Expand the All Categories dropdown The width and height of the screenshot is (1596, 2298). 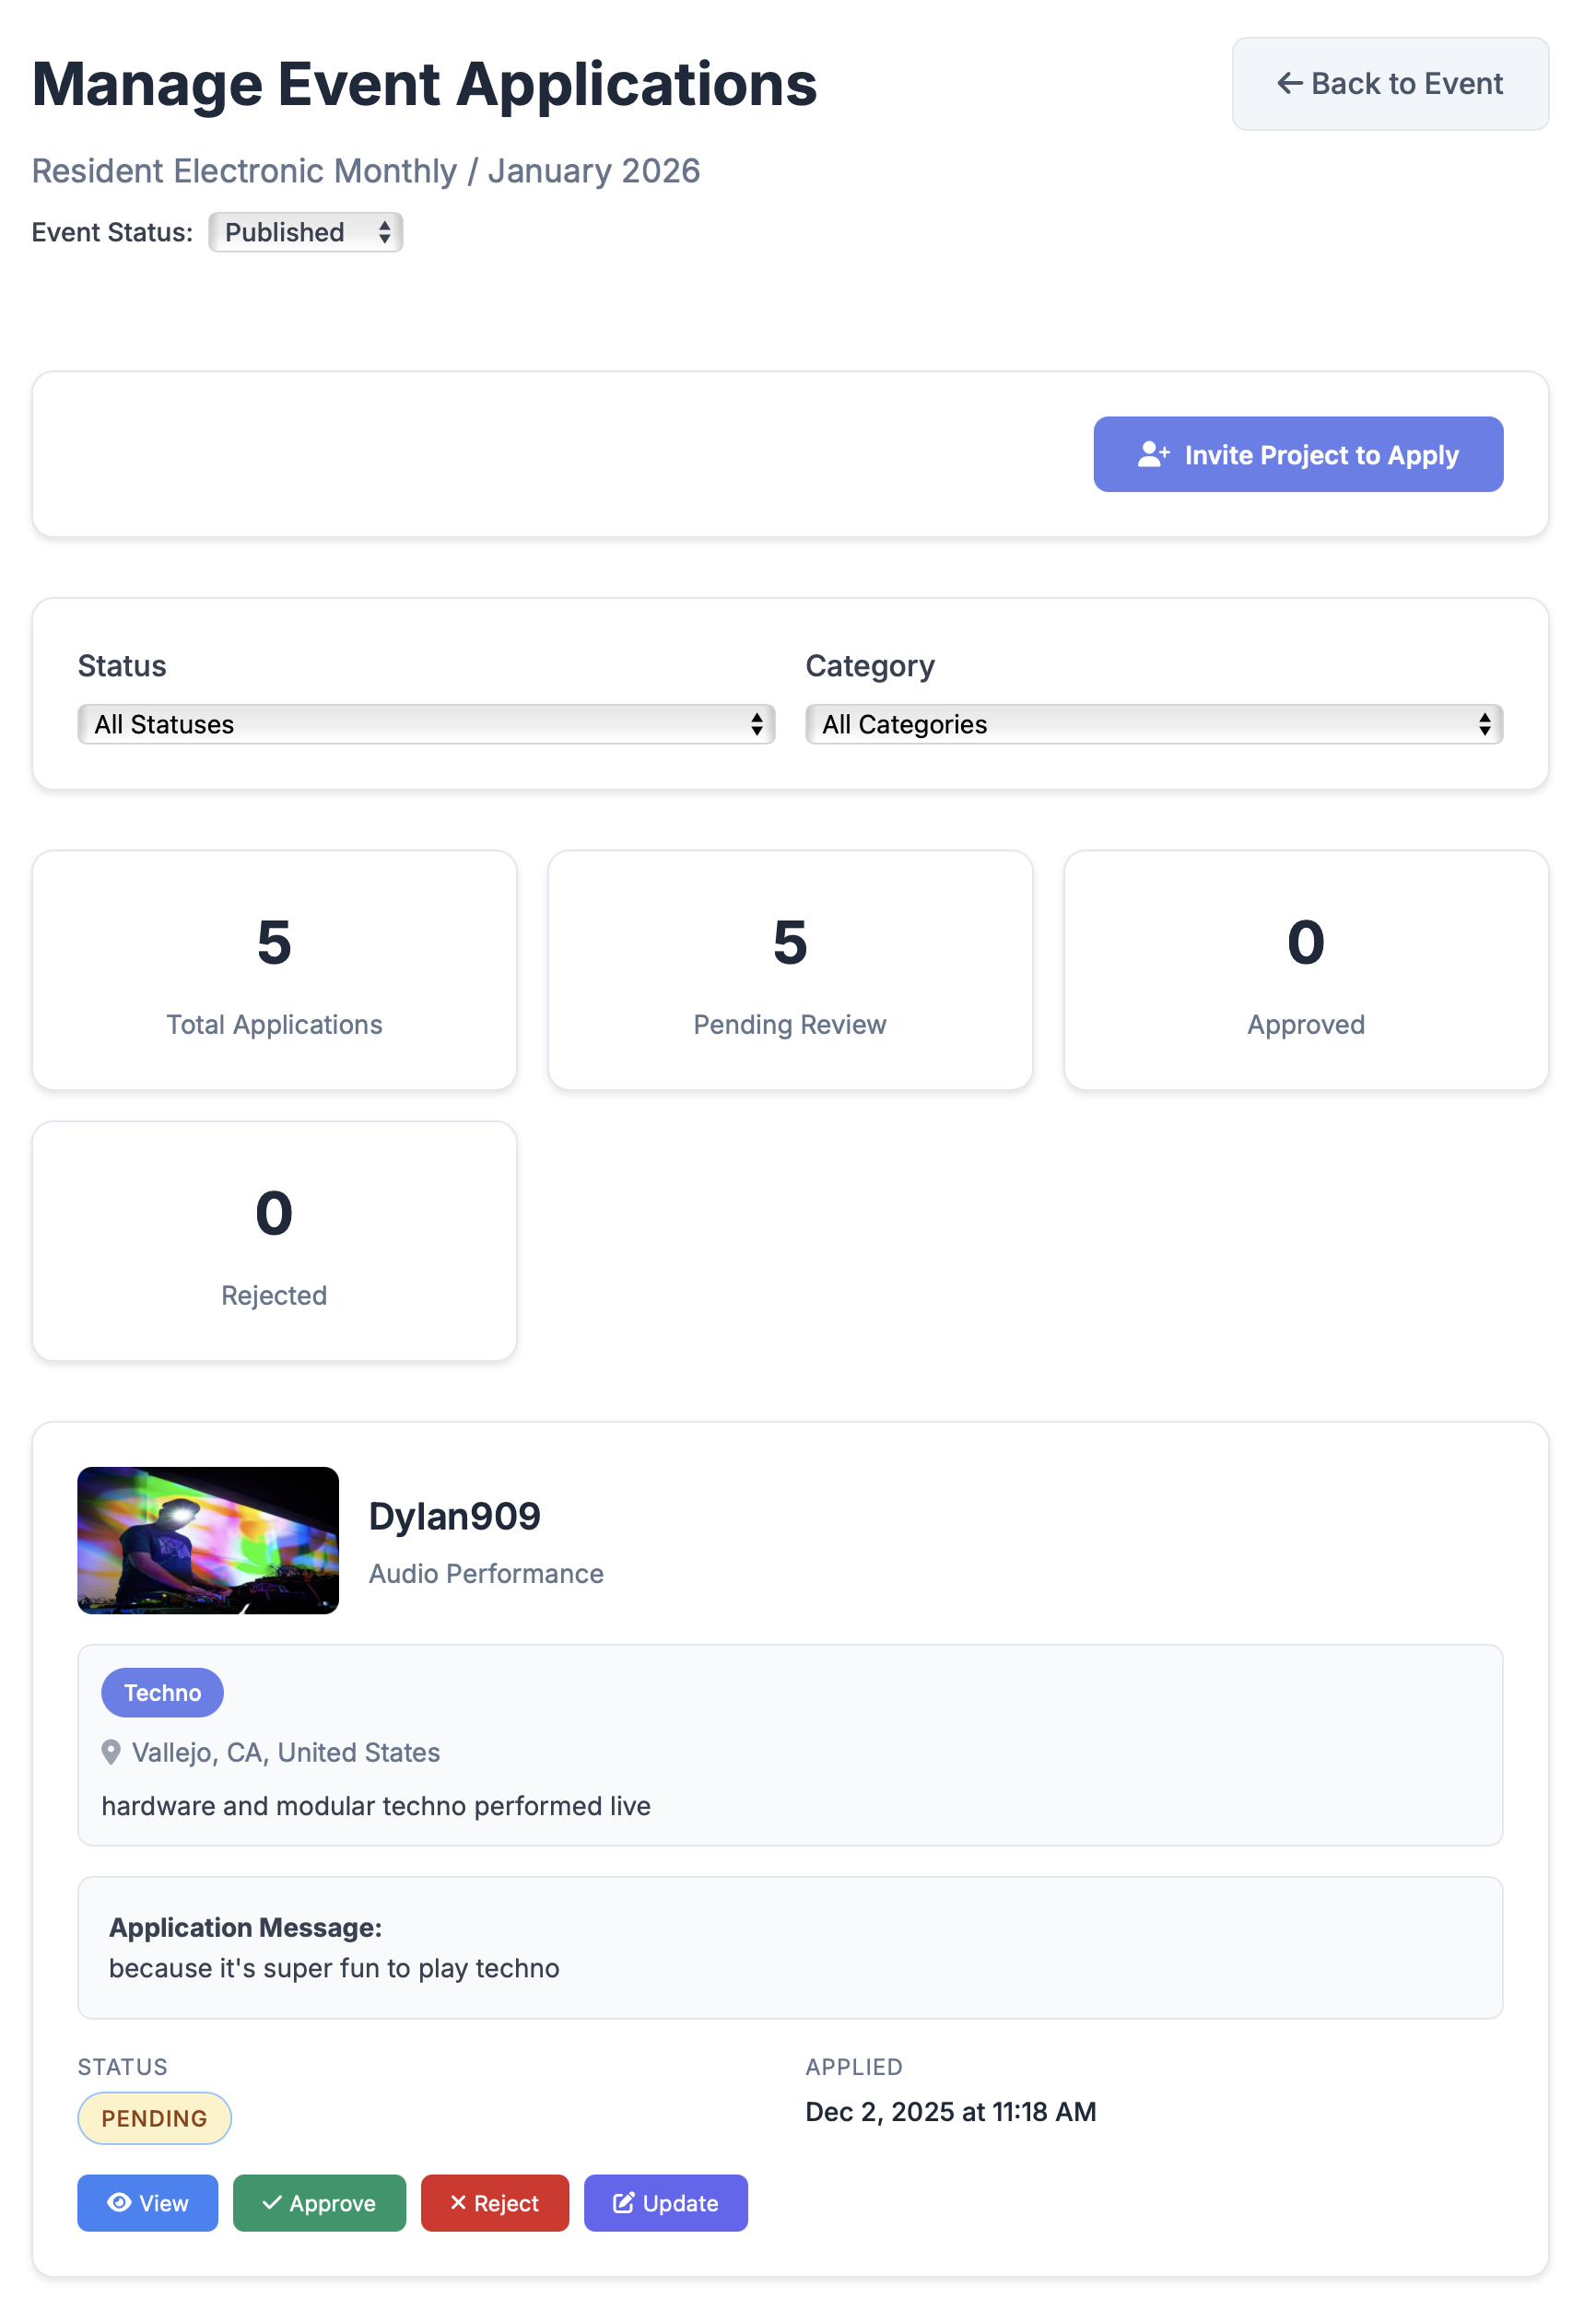(x=1153, y=724)
